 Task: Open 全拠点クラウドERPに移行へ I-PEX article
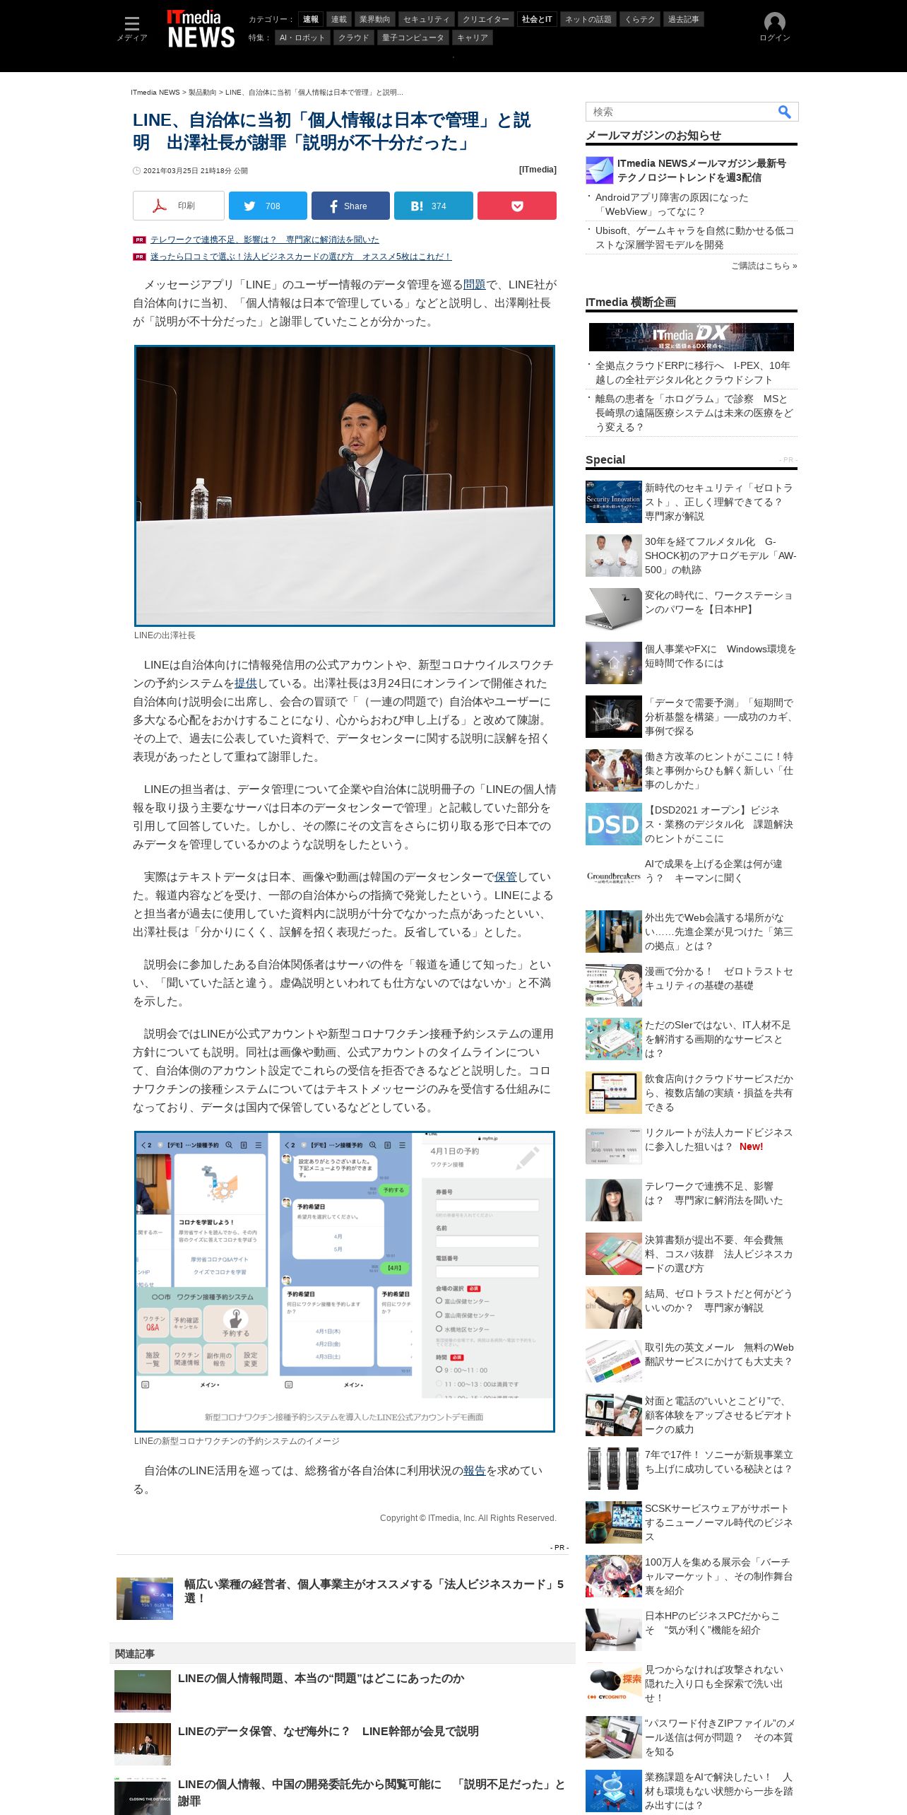coord(692,372)
